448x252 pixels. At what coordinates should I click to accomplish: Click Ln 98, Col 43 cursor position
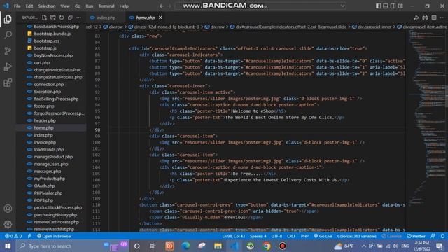pyautogui.click(x=233, y=236)
